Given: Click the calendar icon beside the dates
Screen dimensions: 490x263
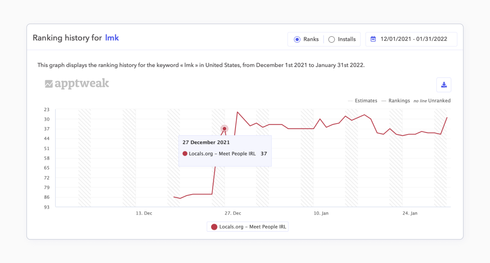Looking at the screenshot, I should 373,39.
